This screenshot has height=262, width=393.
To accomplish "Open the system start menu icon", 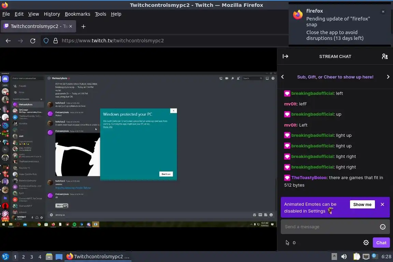I will [x=5, y=257].
